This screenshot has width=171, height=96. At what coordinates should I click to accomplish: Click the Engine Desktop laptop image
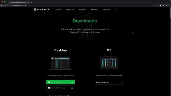[61, 63]
